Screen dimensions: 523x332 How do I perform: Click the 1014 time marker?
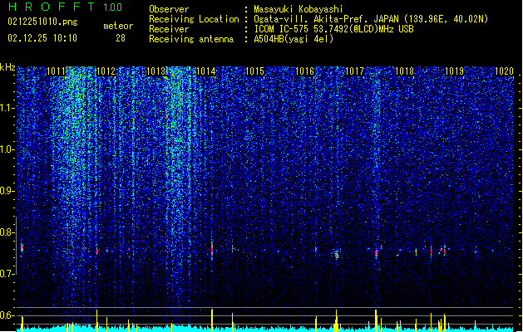[206, 71]
